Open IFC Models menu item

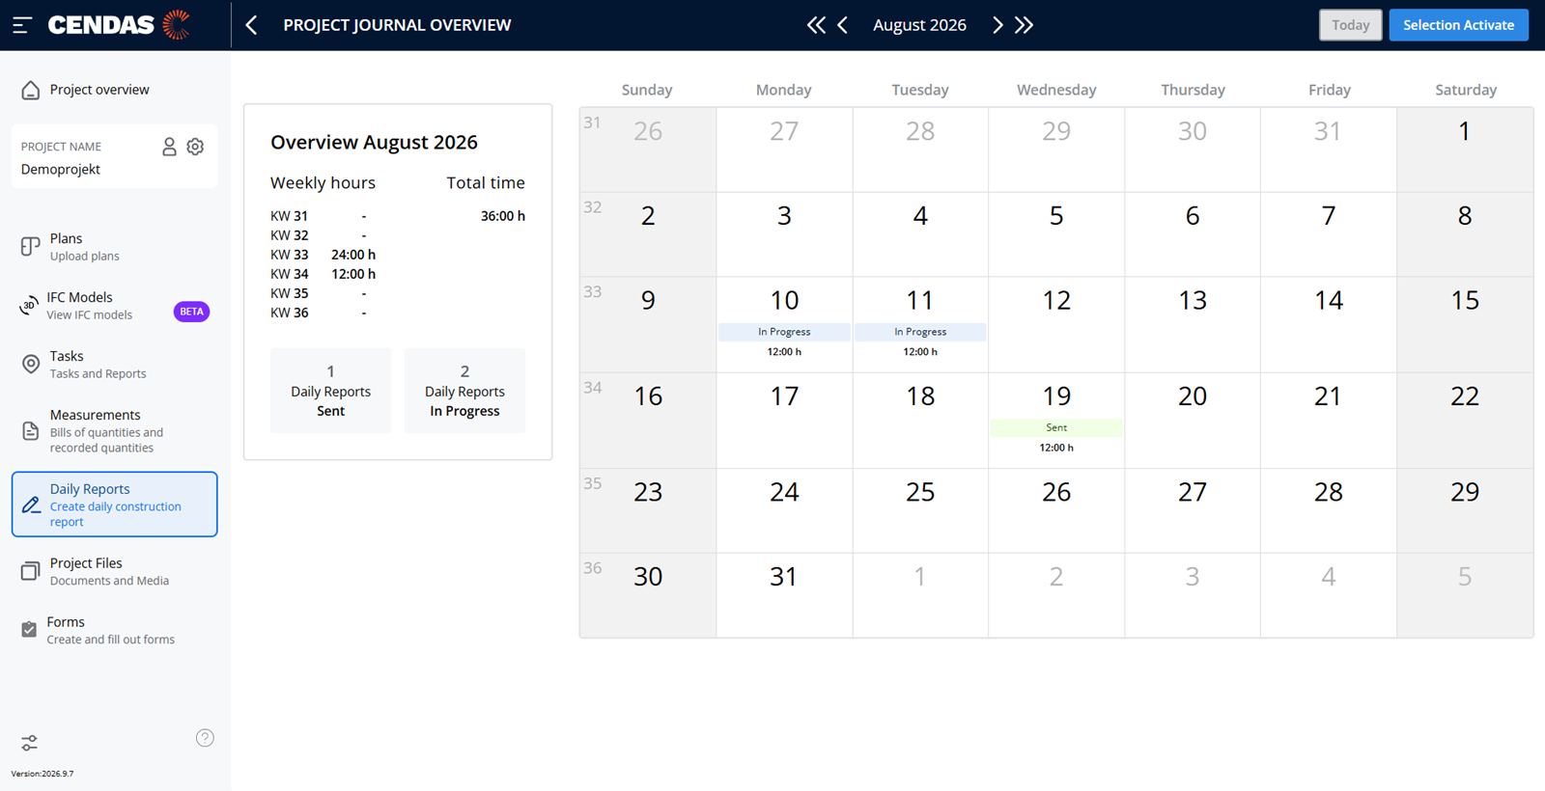click(115, 306)
